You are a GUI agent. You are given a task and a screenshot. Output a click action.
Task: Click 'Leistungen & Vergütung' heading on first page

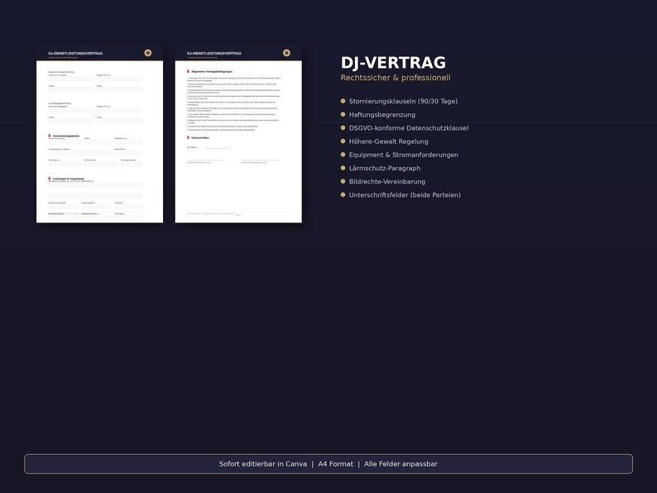[68, 179]
